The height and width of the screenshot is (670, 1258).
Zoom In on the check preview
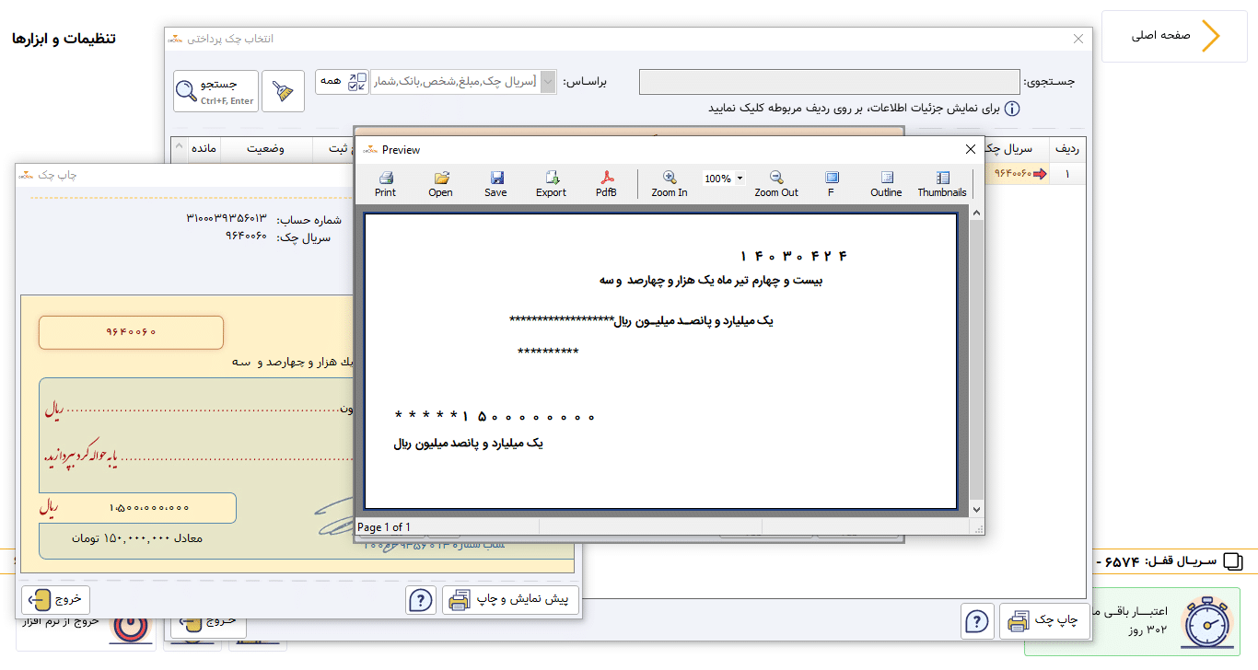pyautogui.click(x=670, y=184)
